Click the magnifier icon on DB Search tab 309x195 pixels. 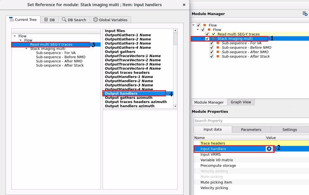pos(64,20)
